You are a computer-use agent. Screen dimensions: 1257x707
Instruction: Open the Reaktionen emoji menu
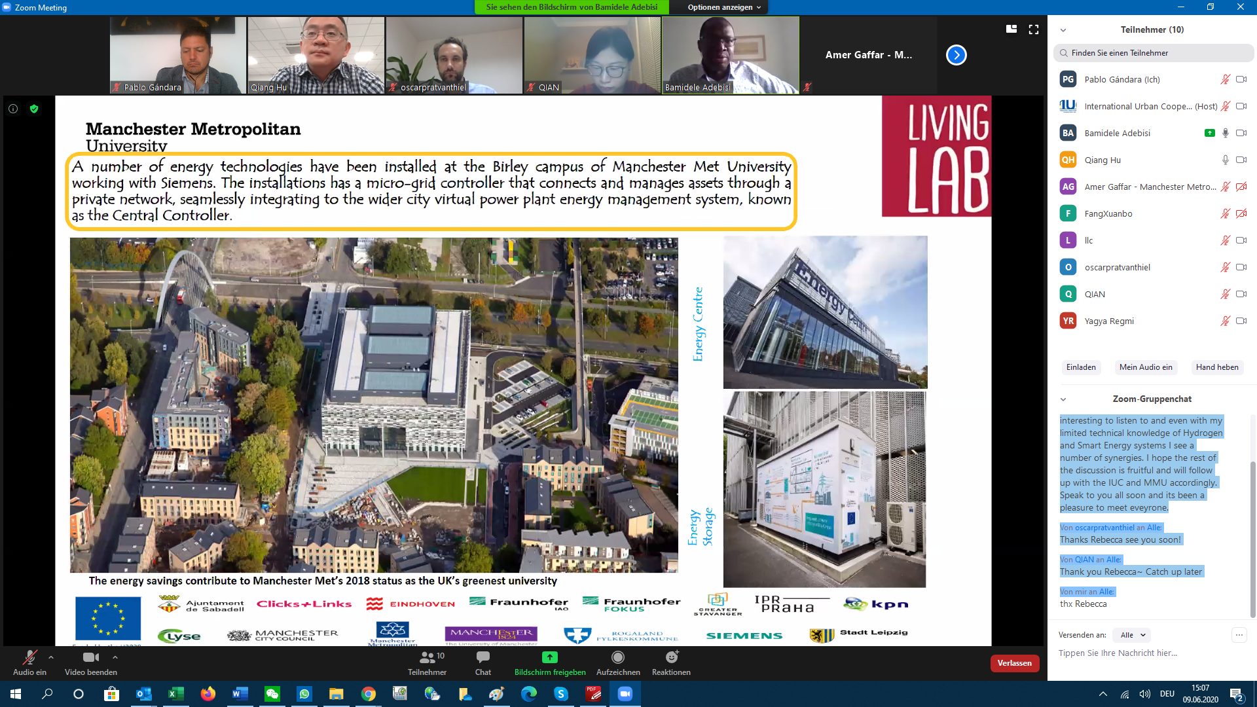click(671, 657)
